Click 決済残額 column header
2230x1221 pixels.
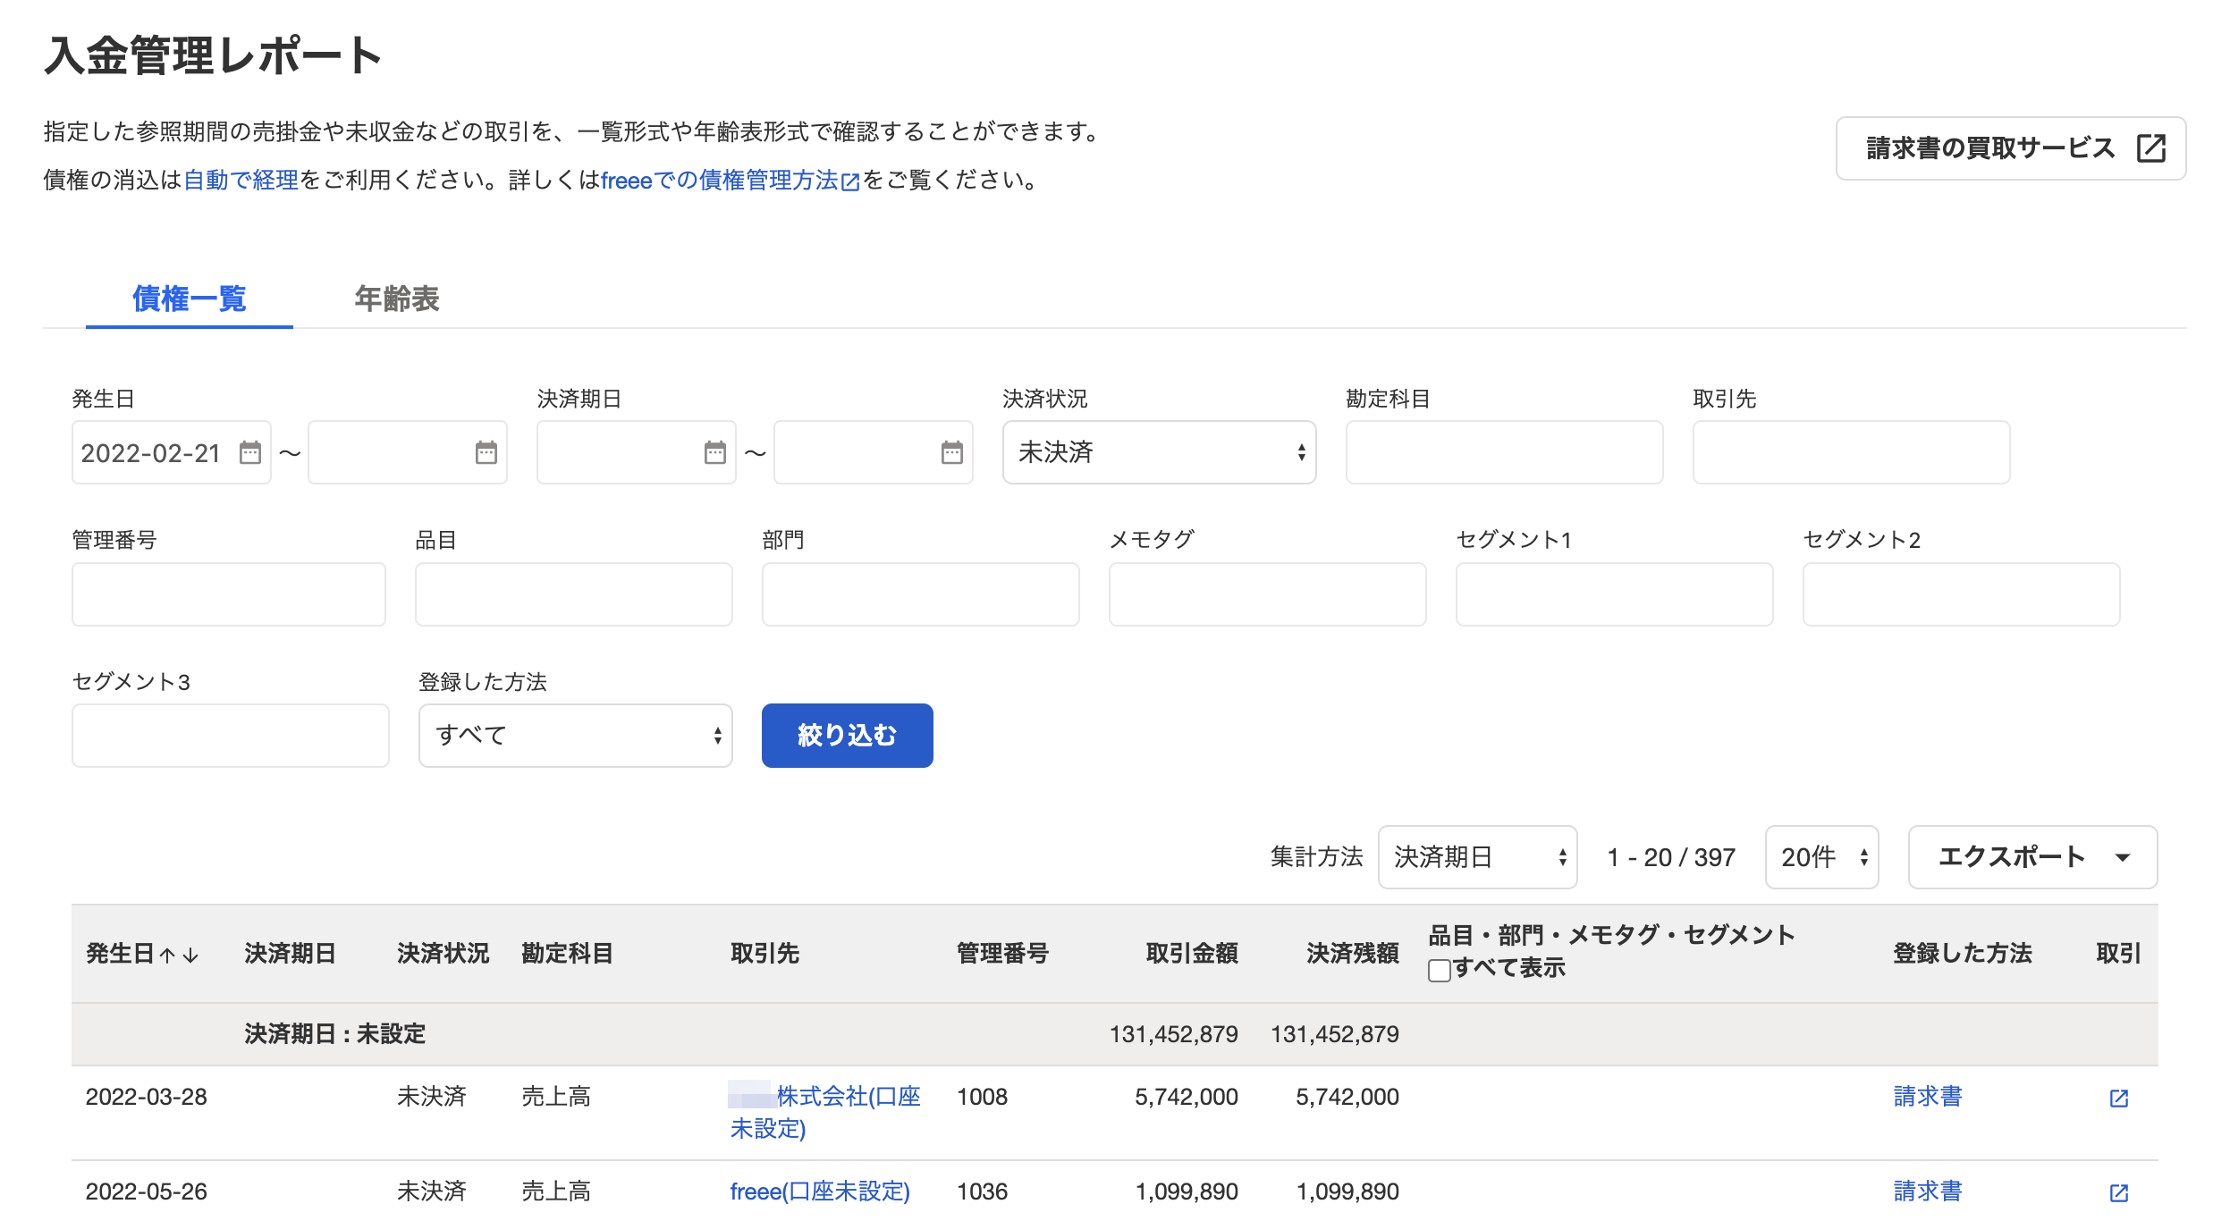point(1352,954)
